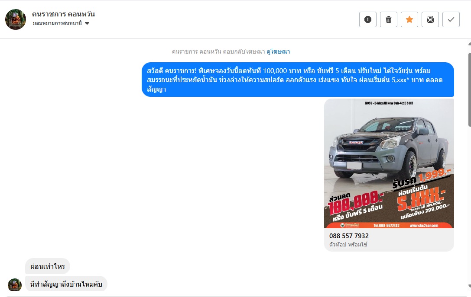The image size is (471, 297).
Task: Delete the conversation using the trash icon
Action: point(388,19)
